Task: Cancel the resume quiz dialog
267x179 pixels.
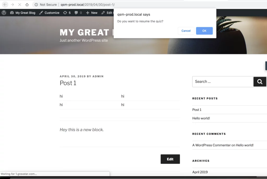Action: click(186, 31)
